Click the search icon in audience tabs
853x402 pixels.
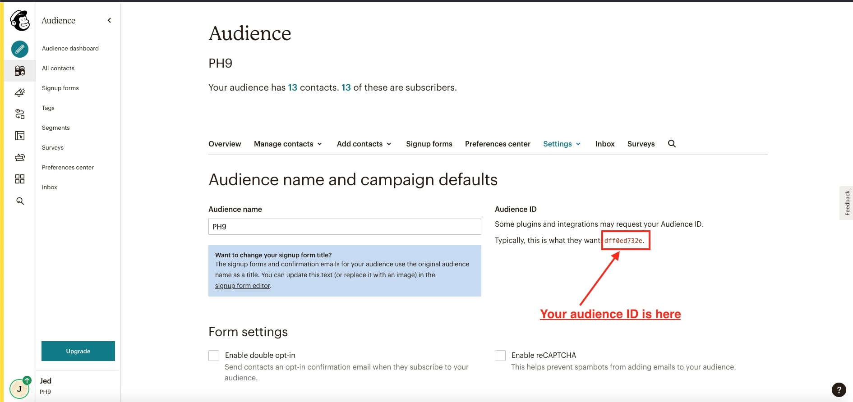(x=672, y=144)
